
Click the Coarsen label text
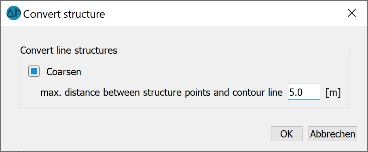[x=64, y=72]
